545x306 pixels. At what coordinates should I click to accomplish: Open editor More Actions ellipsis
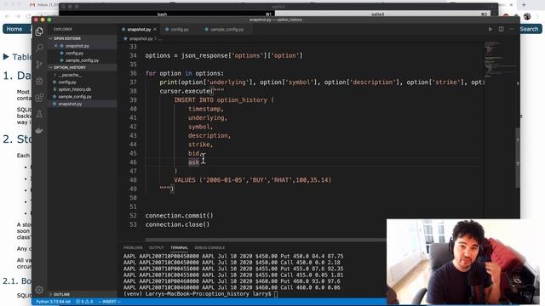tap(511, 29)
